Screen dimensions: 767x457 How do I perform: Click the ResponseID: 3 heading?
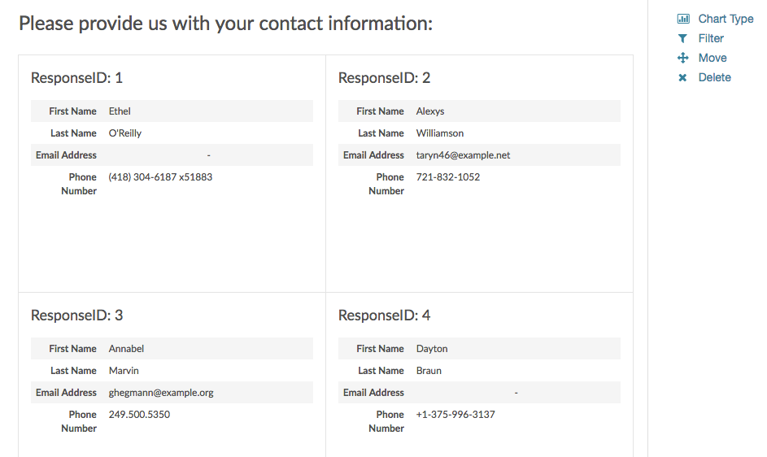[x=76, y=316]
